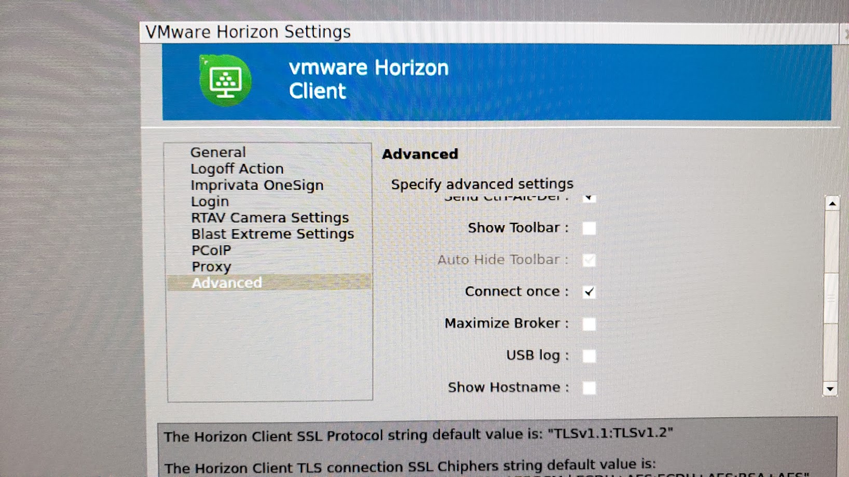Enable USB log
This screenshot has height=477, width=849.
coord(588,355)
